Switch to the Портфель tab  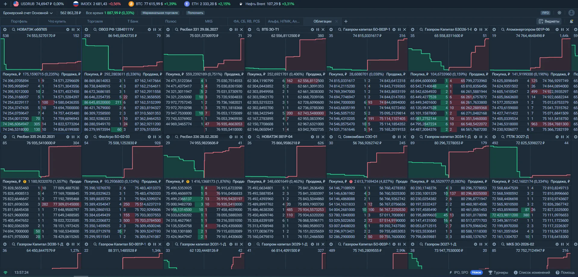point(19,21)
